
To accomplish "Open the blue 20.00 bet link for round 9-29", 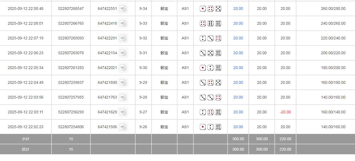I will click(x=238, y=83).
